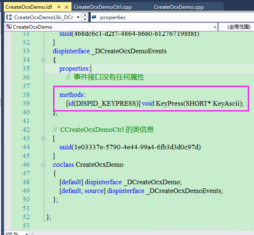Close the CreateOcxDemo.idl tab
This screenshot has height=235, width=254.
coord(67,7)
